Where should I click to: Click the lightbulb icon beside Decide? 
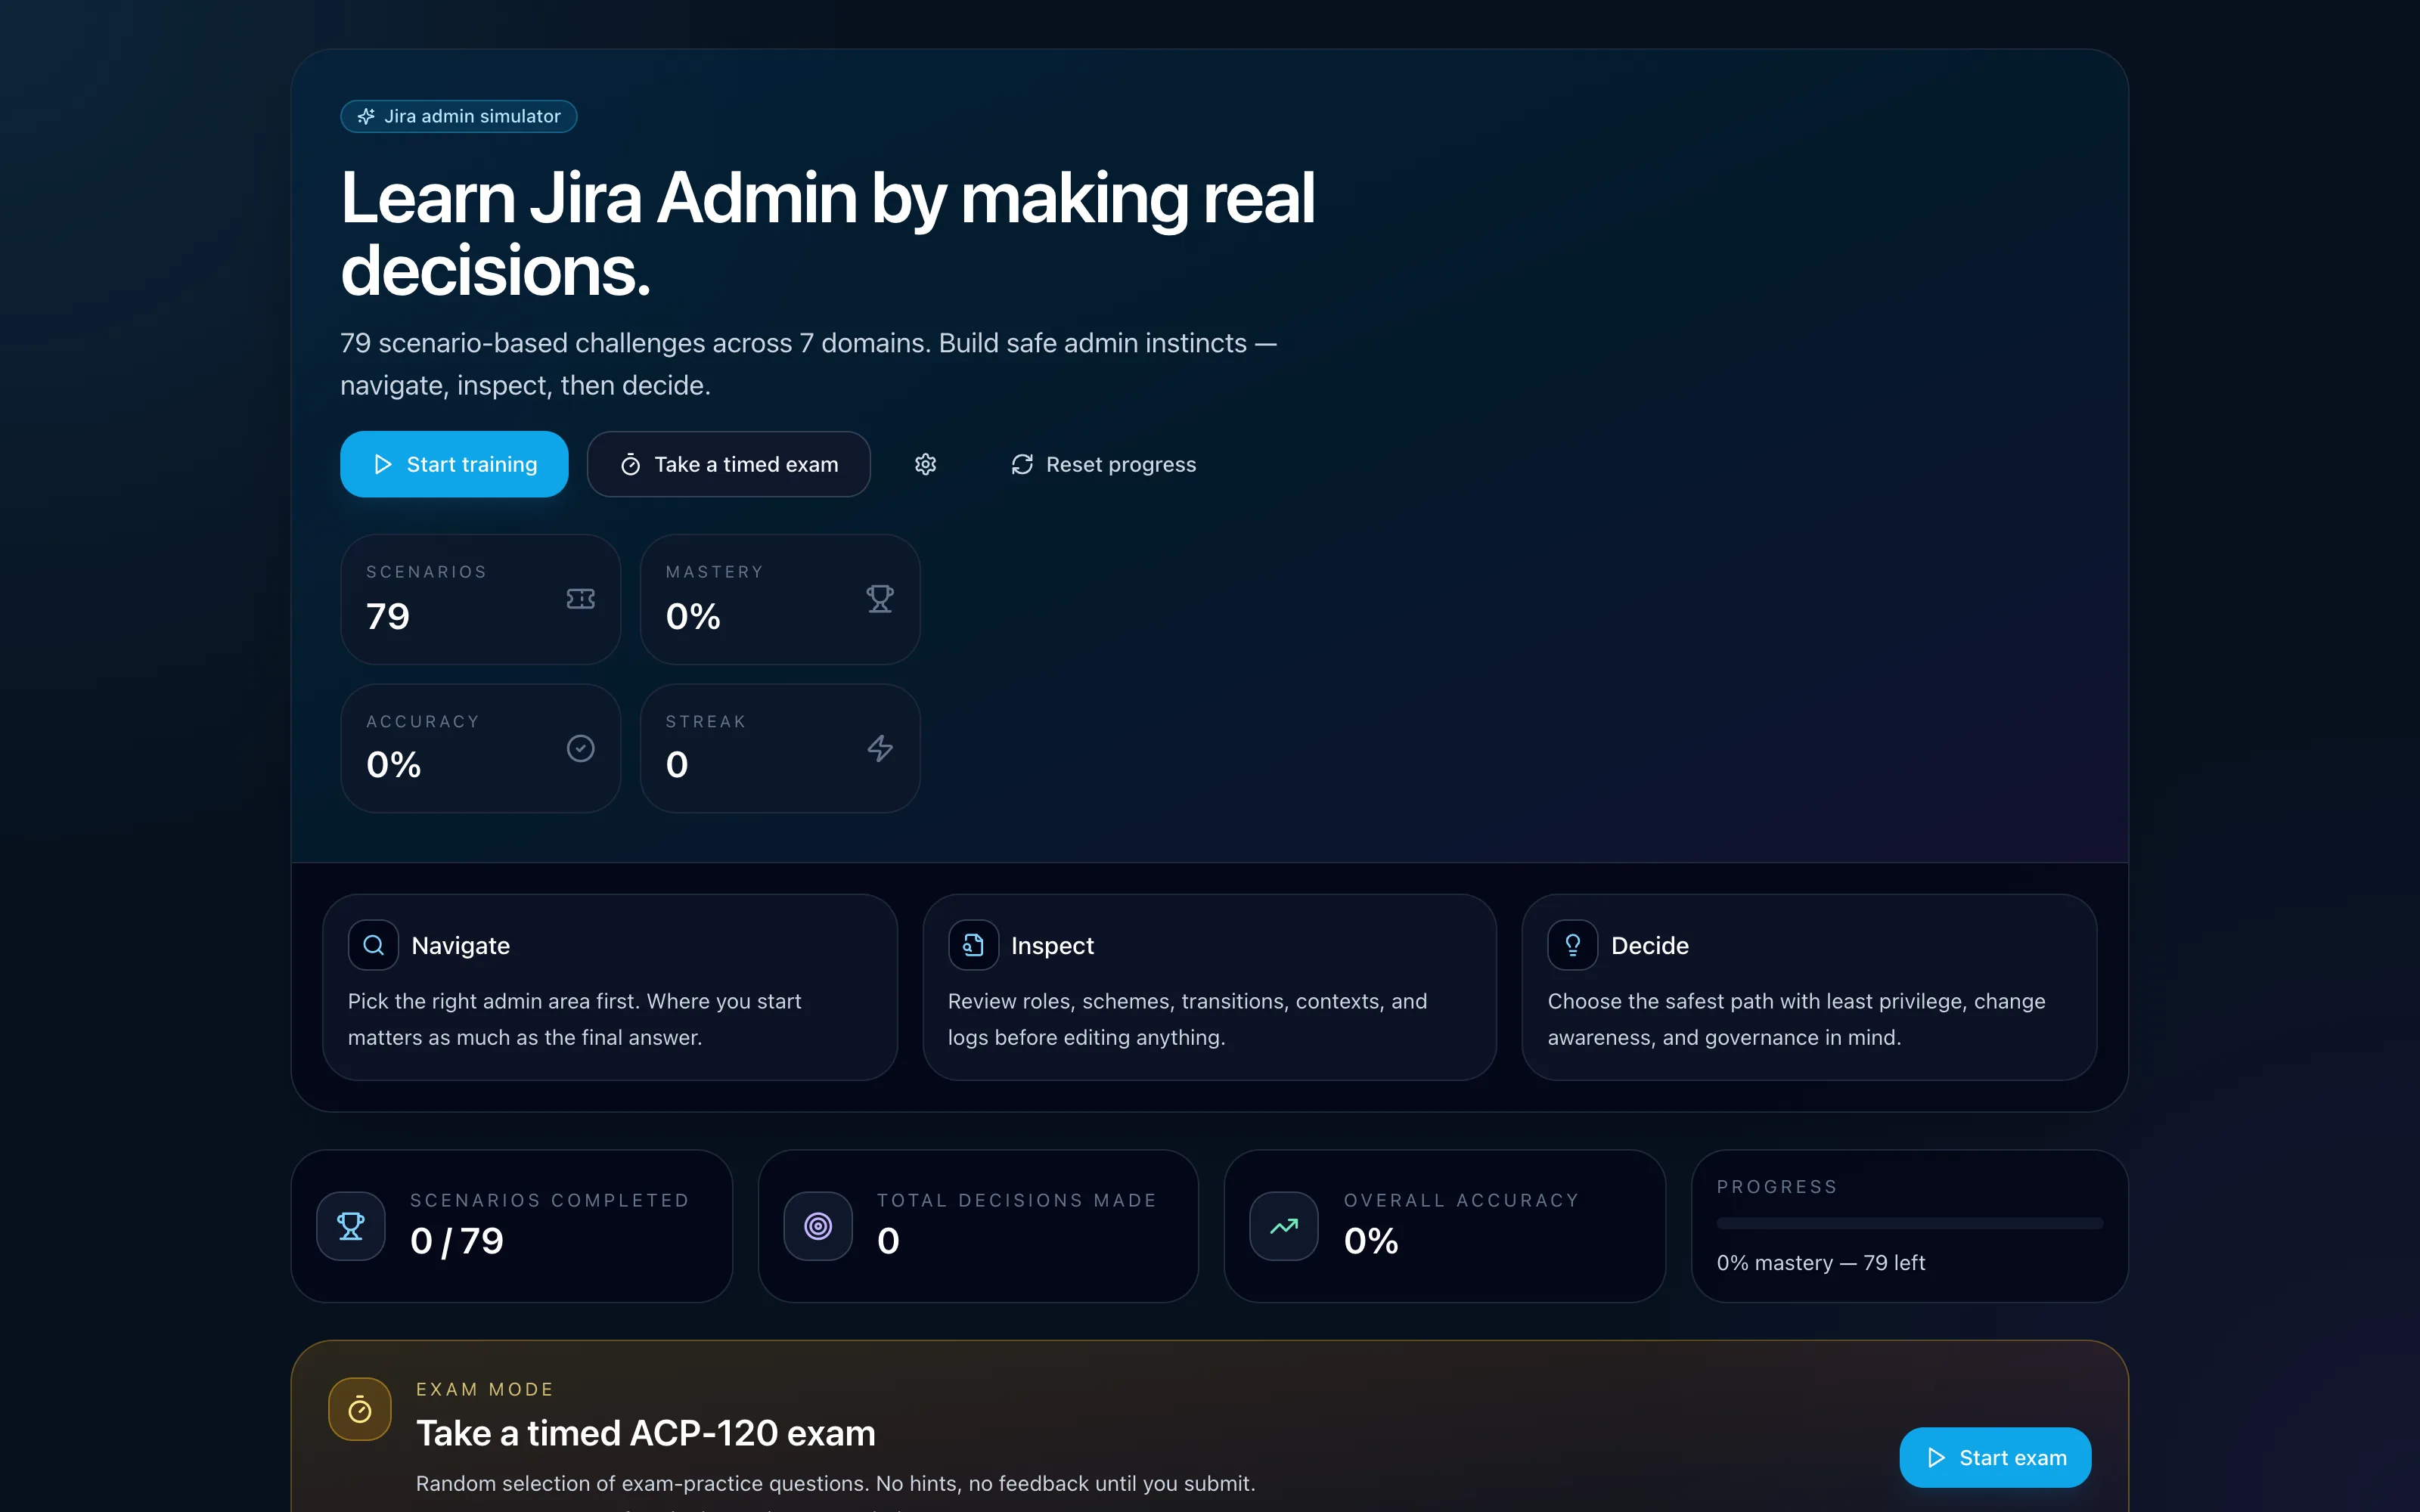tap(1573, 945)
